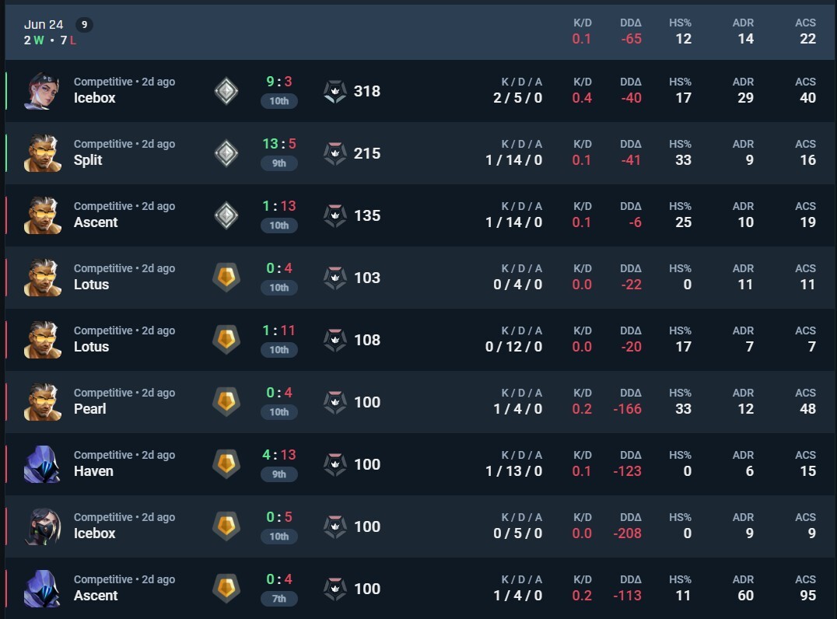
Task: Click the 7th placement badge on Ascent match
Action: pos(279,599)
